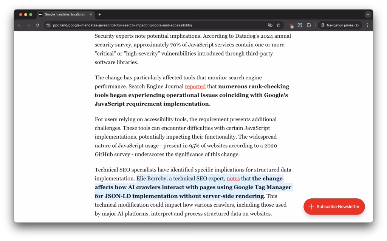Reload the current page
This screenshot has width=387, height=241.
click(x=37, y=25)
